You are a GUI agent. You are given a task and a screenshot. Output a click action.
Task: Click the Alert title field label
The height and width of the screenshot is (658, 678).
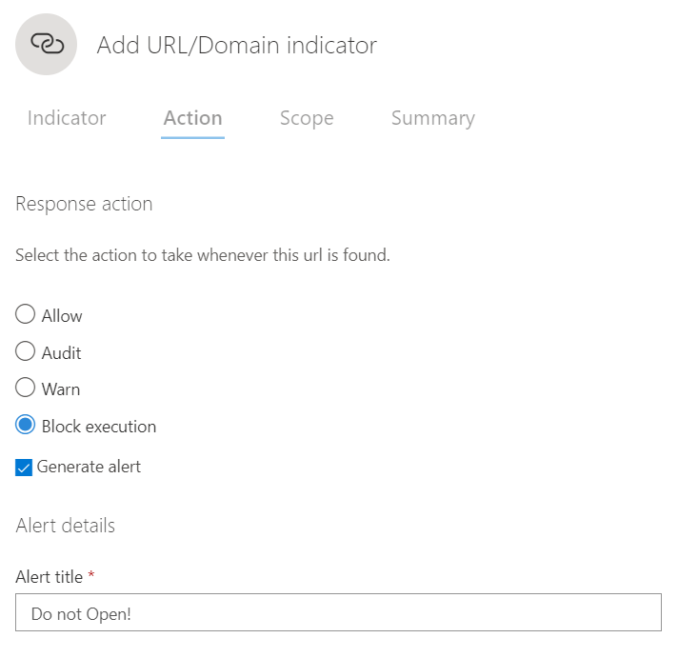pyautogui.click(x=50, y=577)
